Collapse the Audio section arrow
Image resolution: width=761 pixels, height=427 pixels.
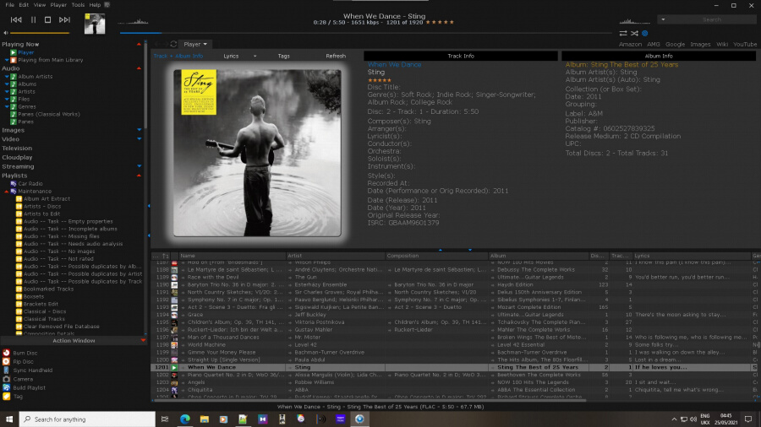point(139,68)
